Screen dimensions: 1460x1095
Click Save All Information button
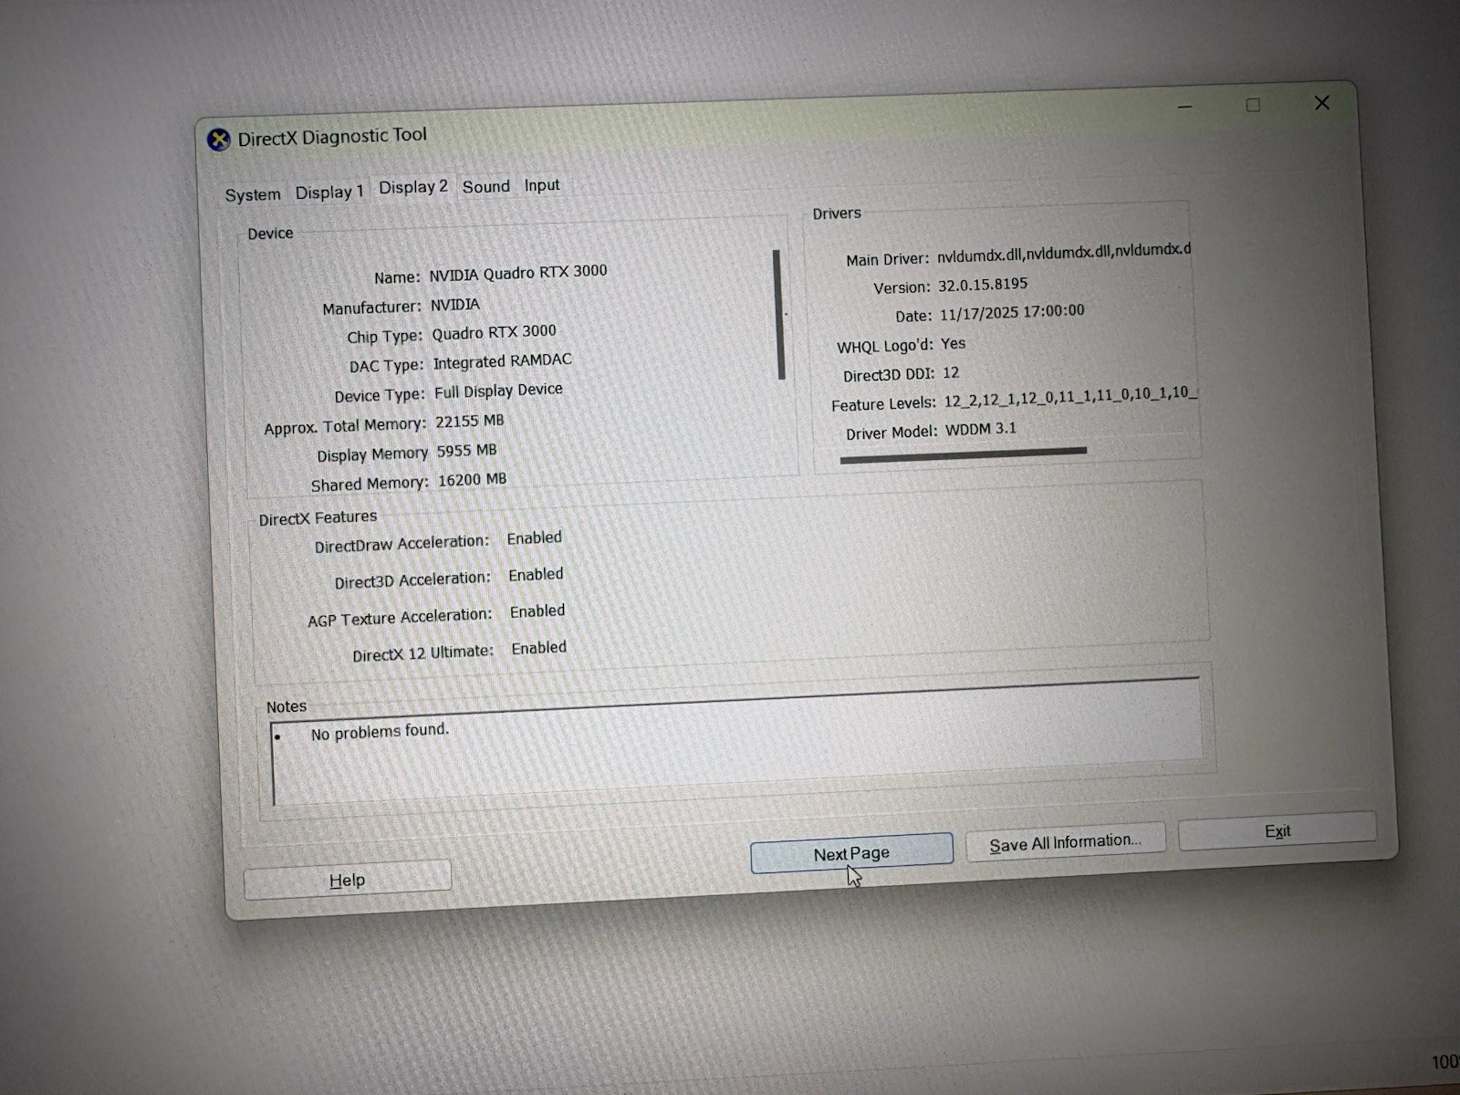(x=1065, y=842)
